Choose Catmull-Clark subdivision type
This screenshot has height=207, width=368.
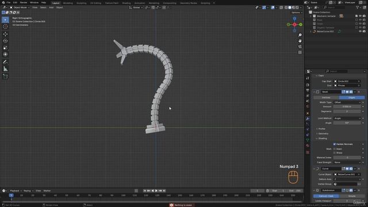coord(326,196)
